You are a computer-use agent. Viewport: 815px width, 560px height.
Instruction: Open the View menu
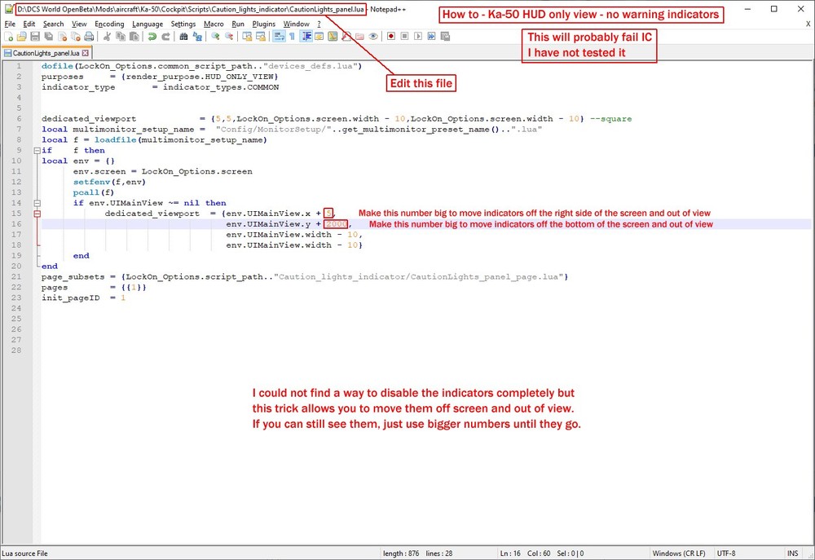(79, 24)
